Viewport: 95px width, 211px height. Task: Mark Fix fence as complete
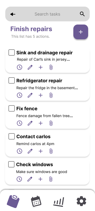[12, 108]
